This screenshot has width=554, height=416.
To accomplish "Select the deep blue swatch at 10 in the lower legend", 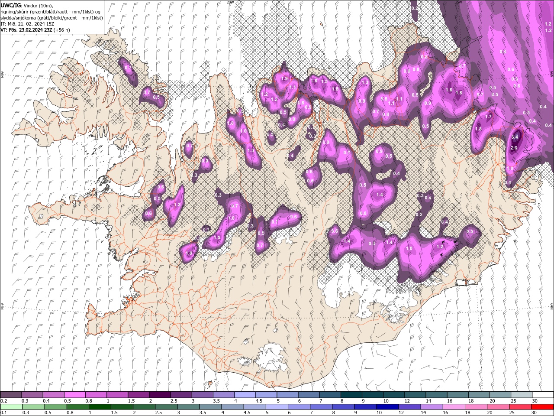I will pos(387,407).
